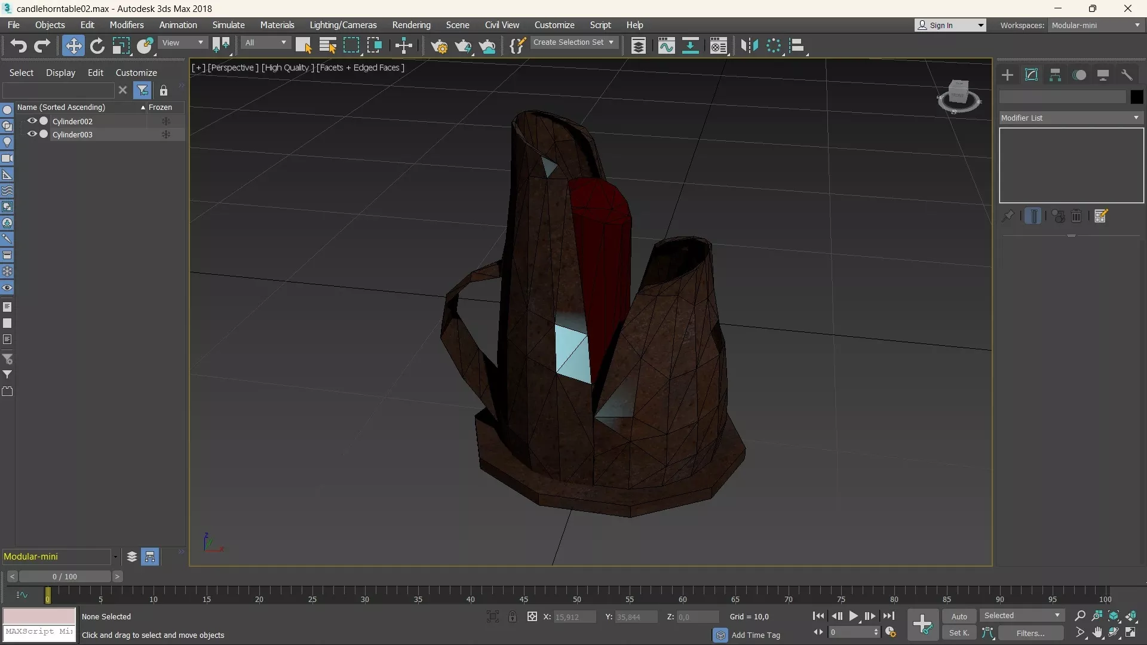Open the scene explorer Display menu
The image size is (1147, 645).
click(x=61, y=73)
